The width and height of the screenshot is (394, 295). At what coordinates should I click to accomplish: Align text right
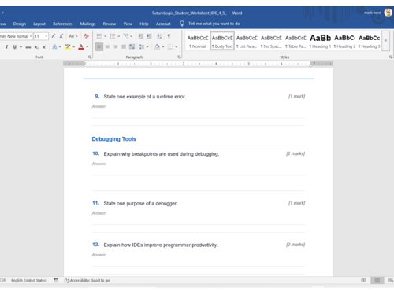coord(116,47)
